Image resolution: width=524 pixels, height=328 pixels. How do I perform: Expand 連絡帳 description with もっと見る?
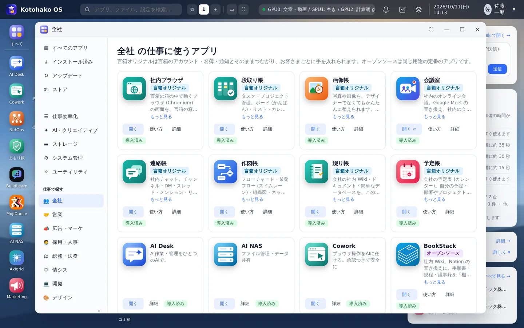161,199
